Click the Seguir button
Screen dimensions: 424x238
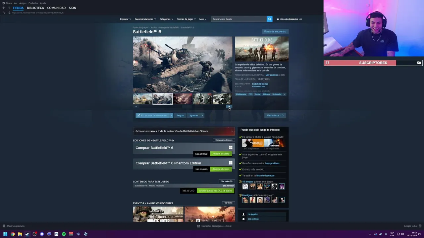[x=180, y=115]
